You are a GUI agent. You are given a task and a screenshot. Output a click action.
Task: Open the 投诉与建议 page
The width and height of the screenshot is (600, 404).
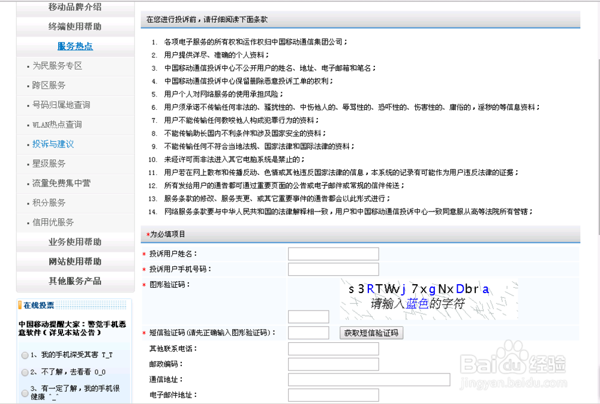tap(50, 144)
